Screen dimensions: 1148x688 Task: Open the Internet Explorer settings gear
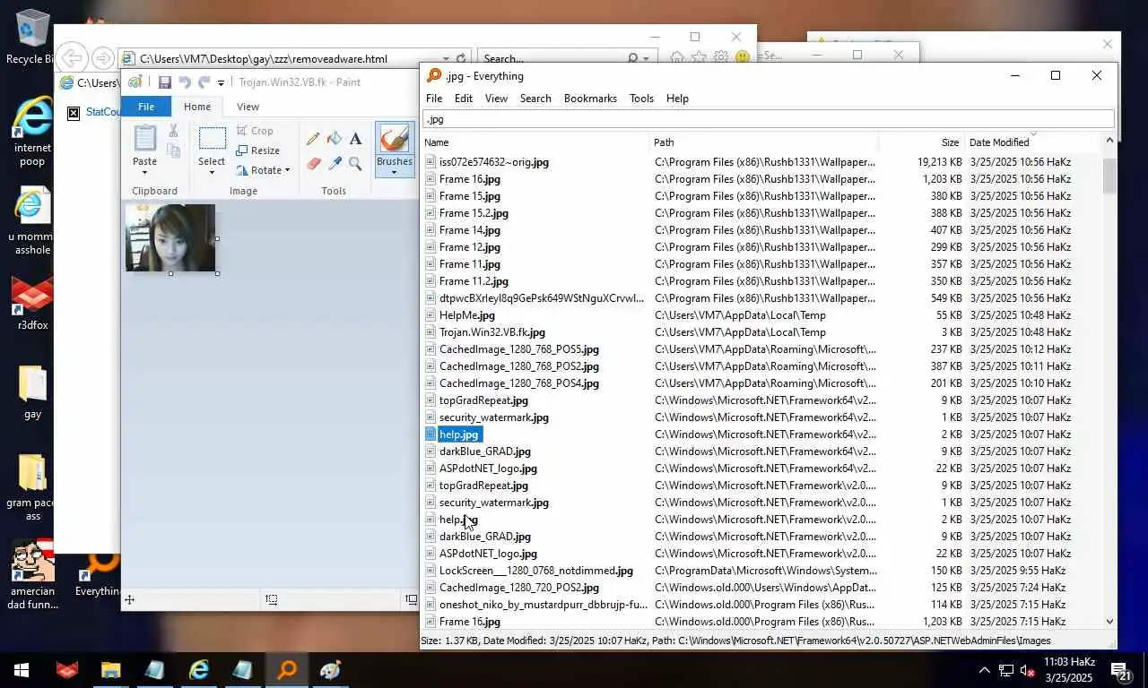[720, 57]
